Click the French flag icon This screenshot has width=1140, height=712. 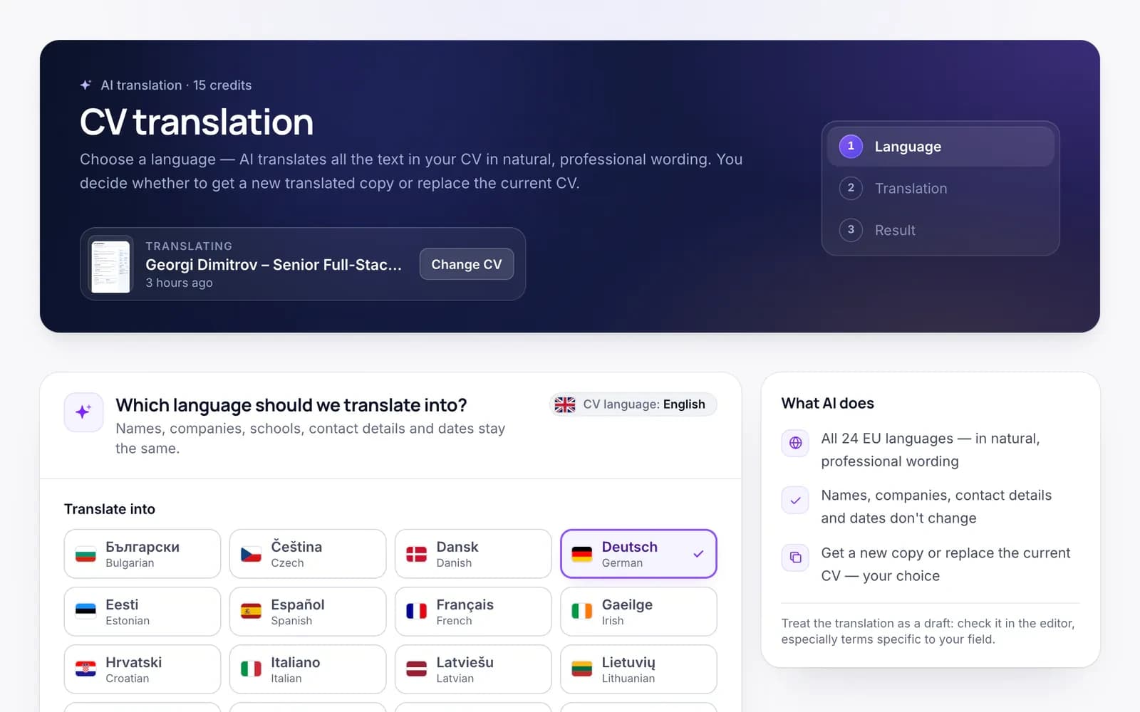416,612
